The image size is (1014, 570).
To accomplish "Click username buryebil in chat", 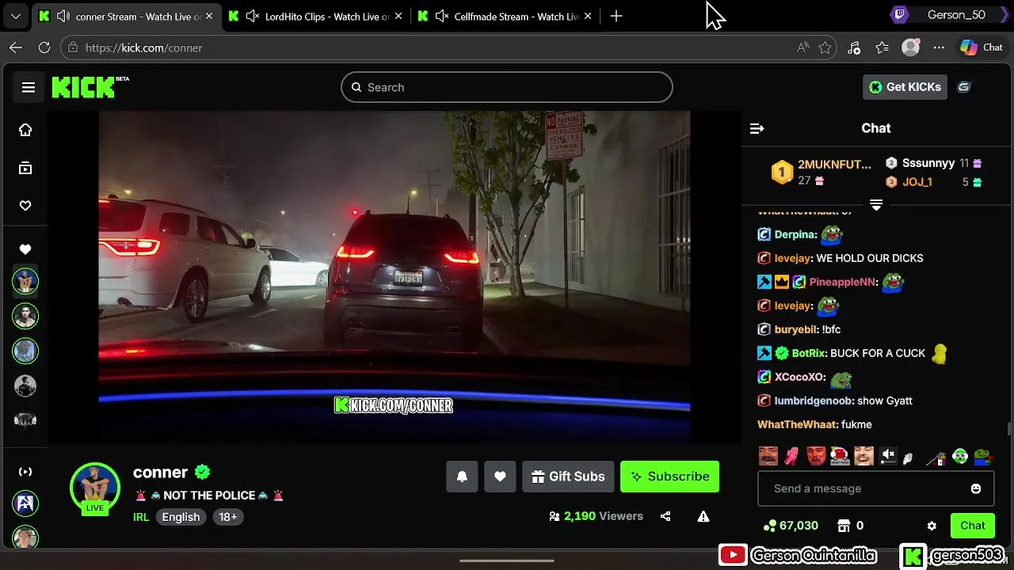I will [796, 329].
